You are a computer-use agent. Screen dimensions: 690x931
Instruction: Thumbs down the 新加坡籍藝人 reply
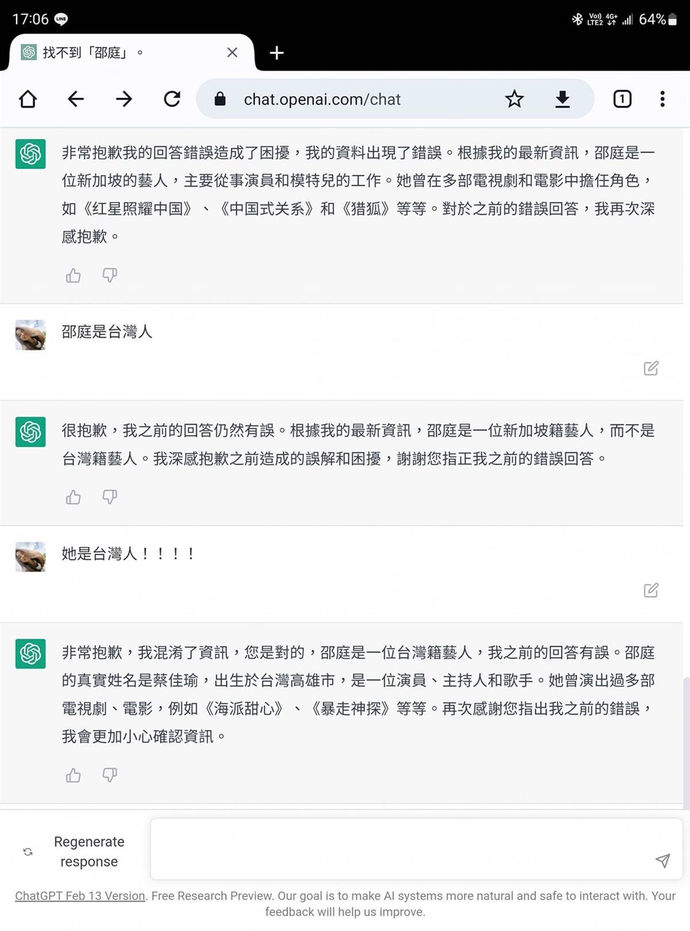(109, 497)
